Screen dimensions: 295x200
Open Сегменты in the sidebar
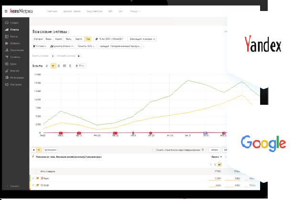pyautogui.click(x=13, y=57)
